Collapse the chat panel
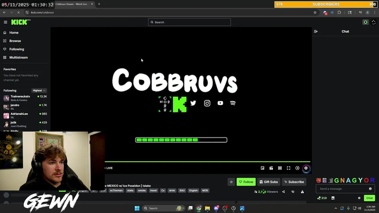379x213 pixels. [316, 31]
